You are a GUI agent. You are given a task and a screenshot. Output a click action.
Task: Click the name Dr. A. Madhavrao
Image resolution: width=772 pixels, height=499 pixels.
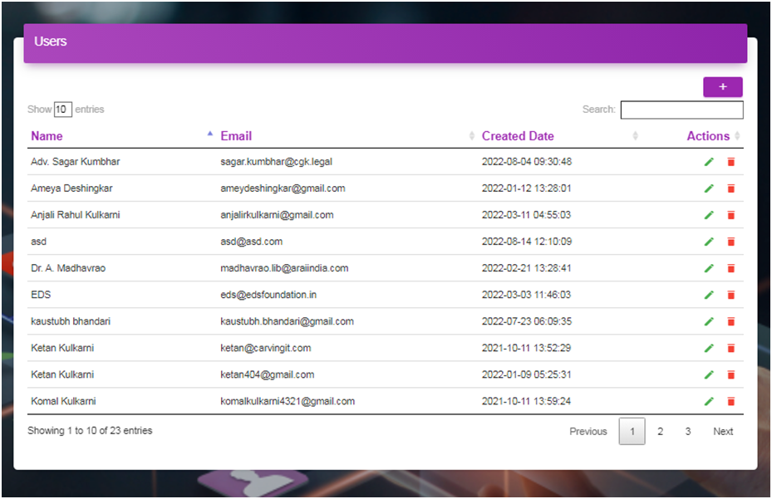click(x=68, y=268)
